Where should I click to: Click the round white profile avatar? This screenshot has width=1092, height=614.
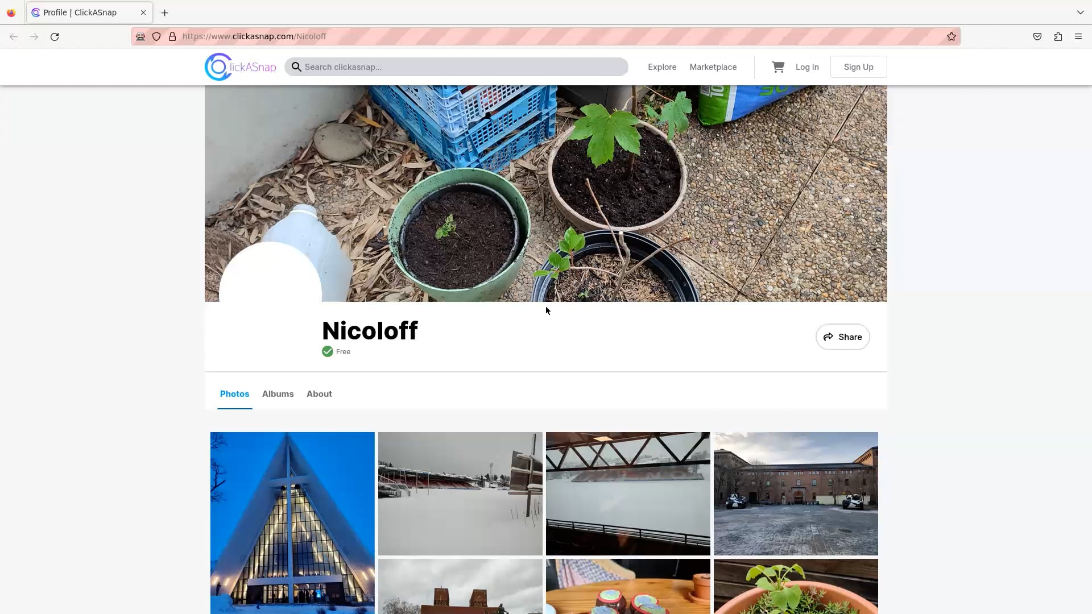(x=270, y=293)
